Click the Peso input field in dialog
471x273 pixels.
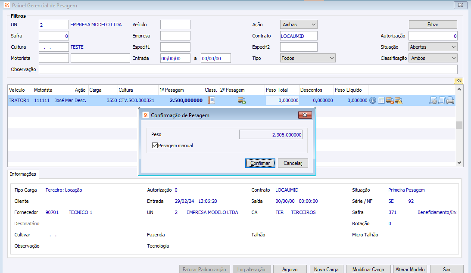click(271, 135)
